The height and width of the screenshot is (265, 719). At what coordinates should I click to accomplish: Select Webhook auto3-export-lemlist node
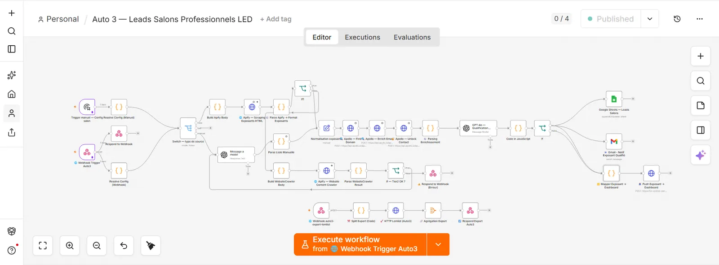coord(321,211)
